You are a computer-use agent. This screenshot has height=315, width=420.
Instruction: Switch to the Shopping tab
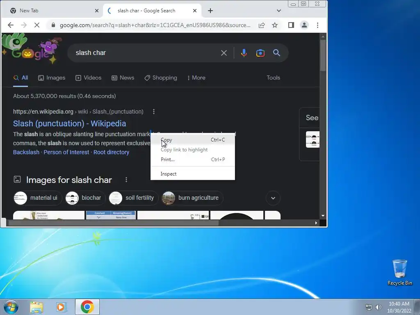coord(160,78)
